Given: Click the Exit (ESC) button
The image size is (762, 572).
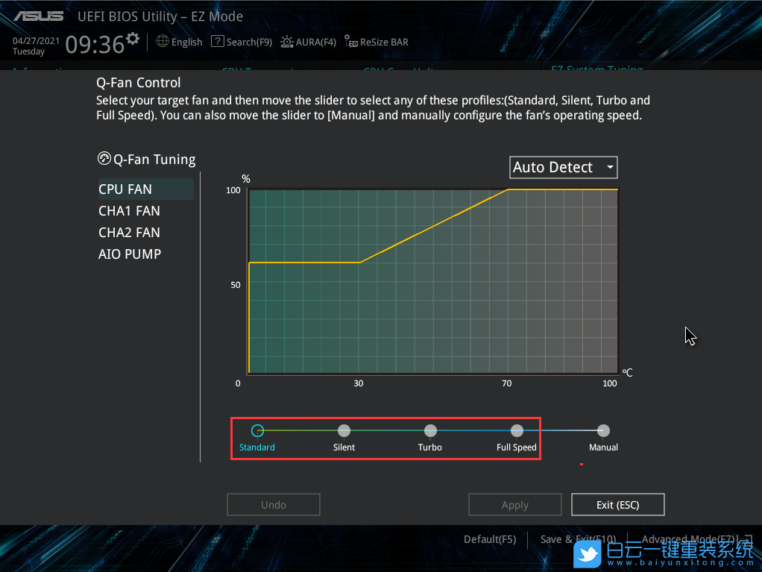Looking at the screenshot, I should 617,505.
